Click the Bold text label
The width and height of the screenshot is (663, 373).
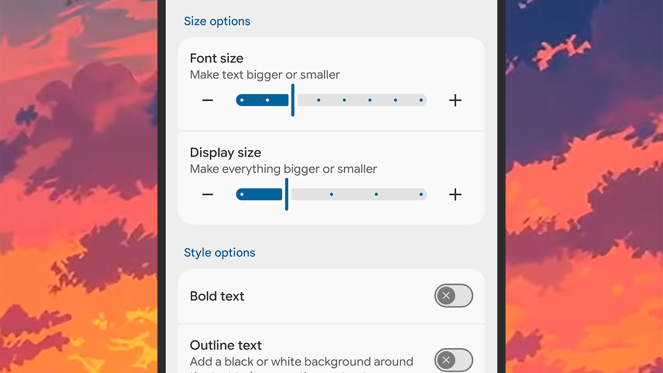(x=217, y=296)
